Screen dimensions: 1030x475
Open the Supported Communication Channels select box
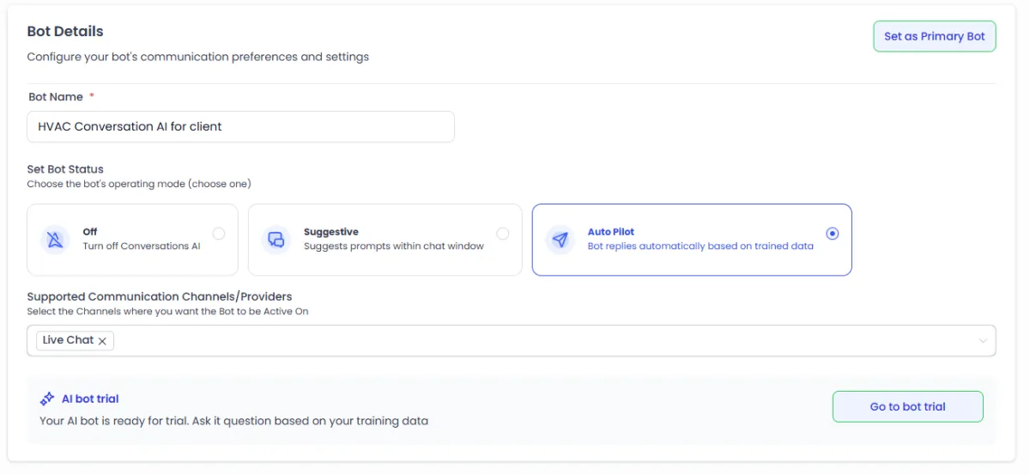coord(549,341)
